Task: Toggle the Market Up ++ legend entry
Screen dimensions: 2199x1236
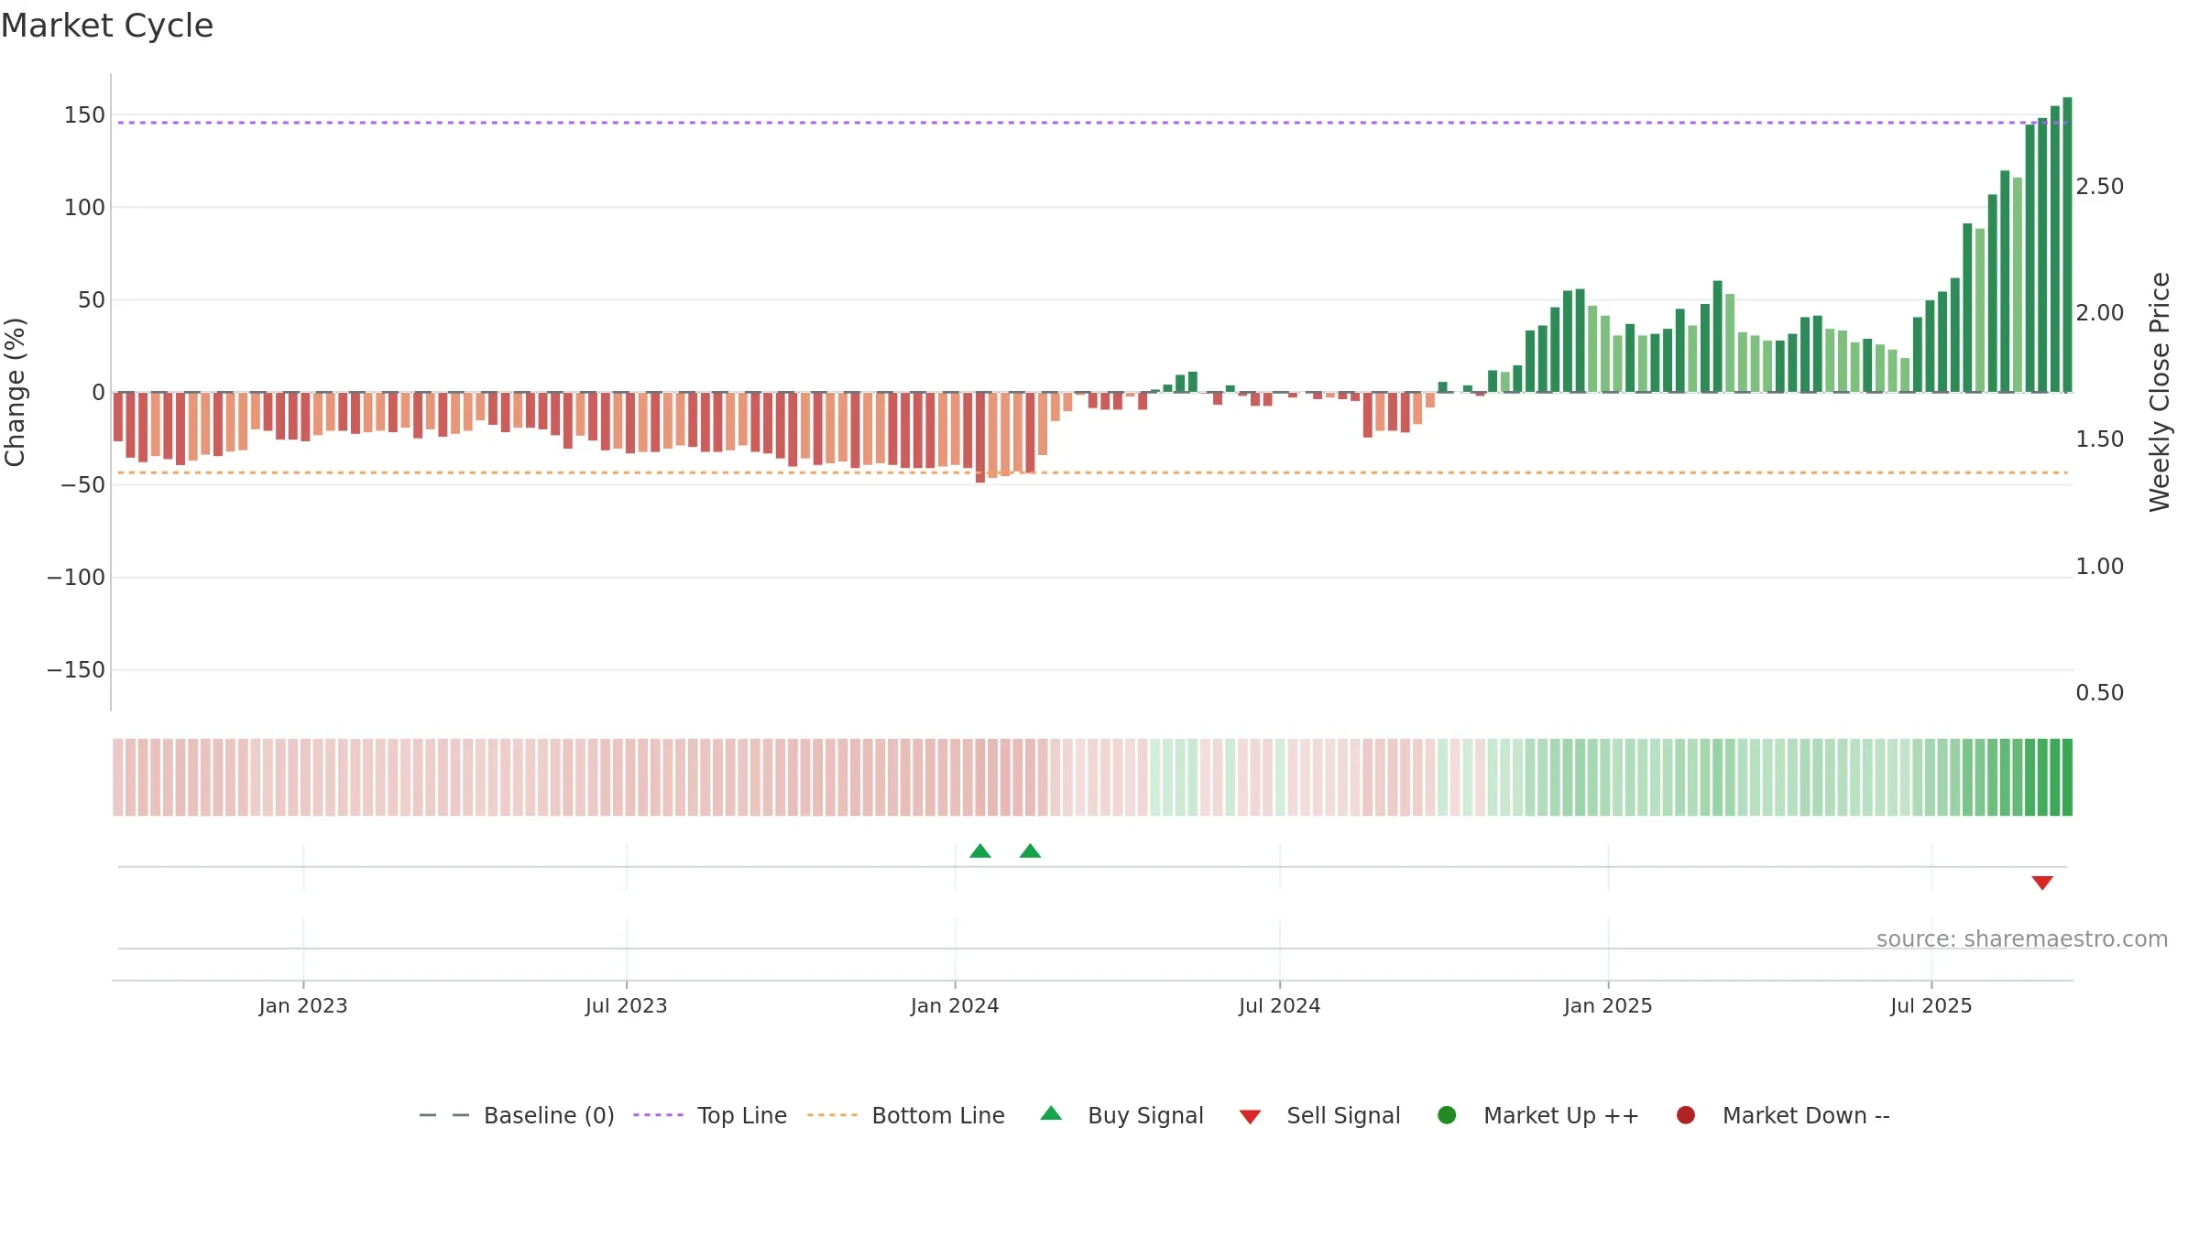Action: (x=1537, y=1115)
